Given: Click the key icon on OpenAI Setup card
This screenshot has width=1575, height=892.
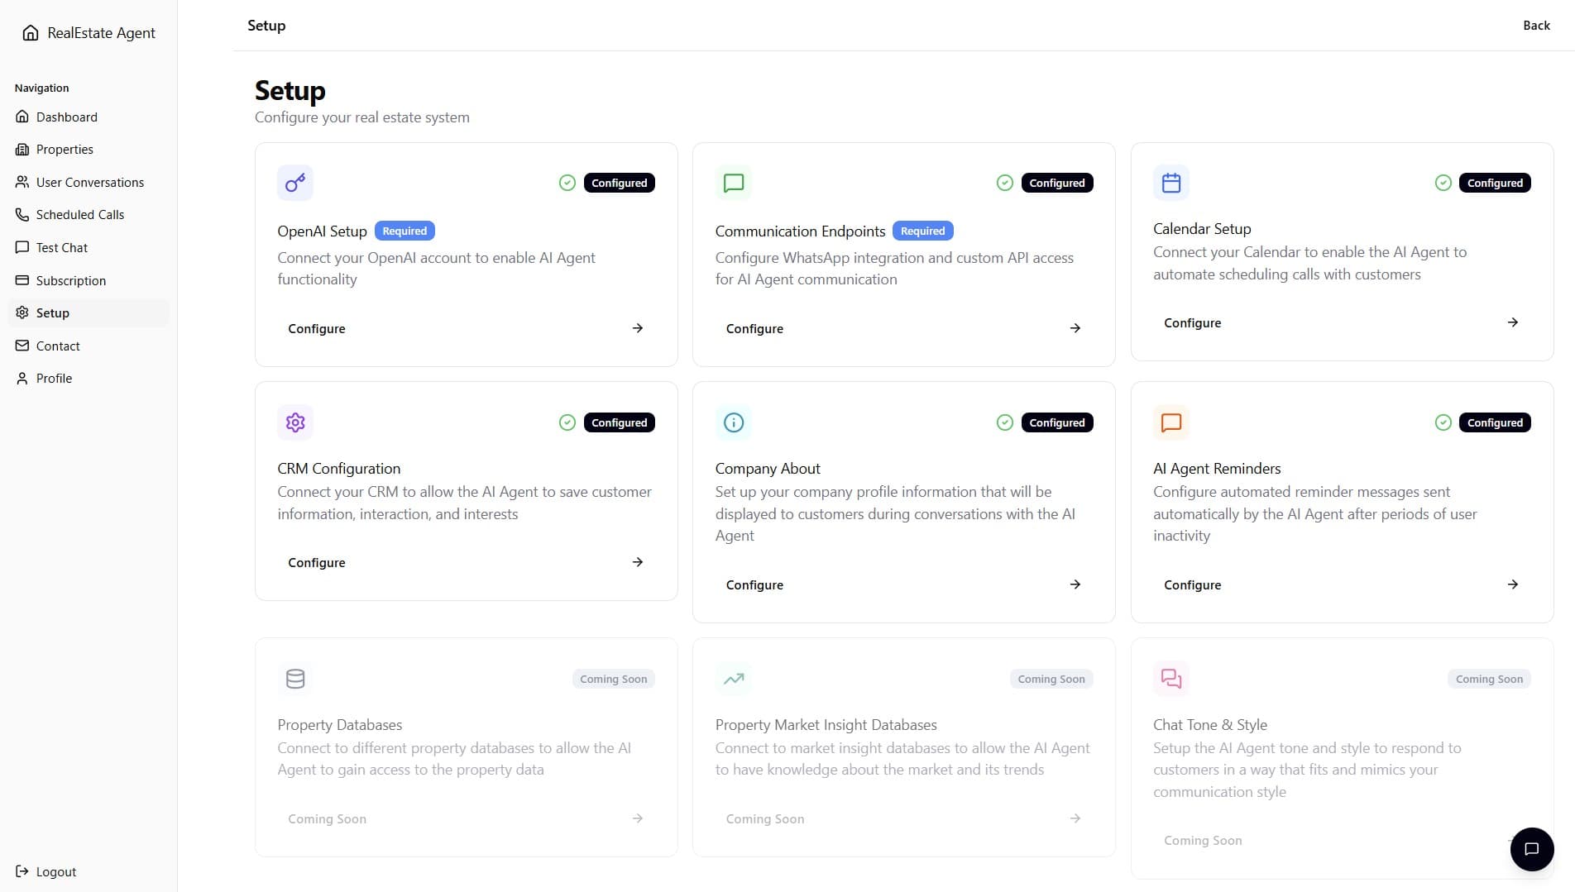Looking at the screenshot, I should point(295,183).
